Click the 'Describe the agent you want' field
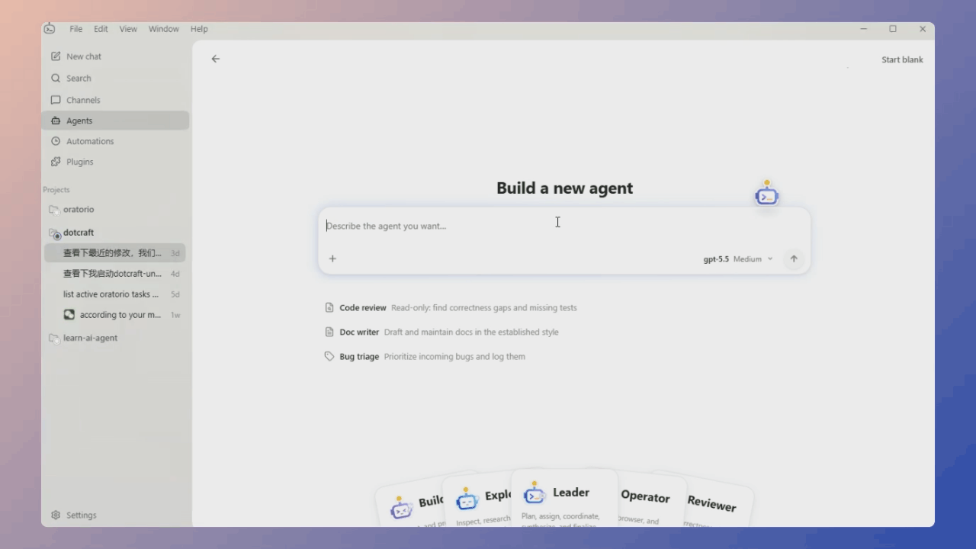976x549 pixels. [x=564, y=226]
